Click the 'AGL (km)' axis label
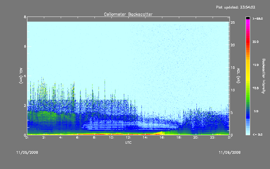Viewport: 270px width, 169px height. (x=21, y=76)
